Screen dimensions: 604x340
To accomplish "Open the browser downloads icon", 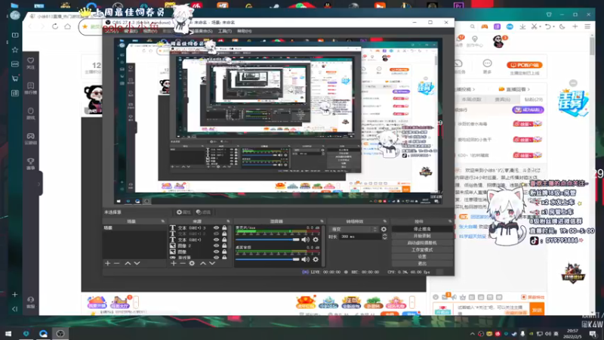I will pyautogui.click(x=522, y=26).
